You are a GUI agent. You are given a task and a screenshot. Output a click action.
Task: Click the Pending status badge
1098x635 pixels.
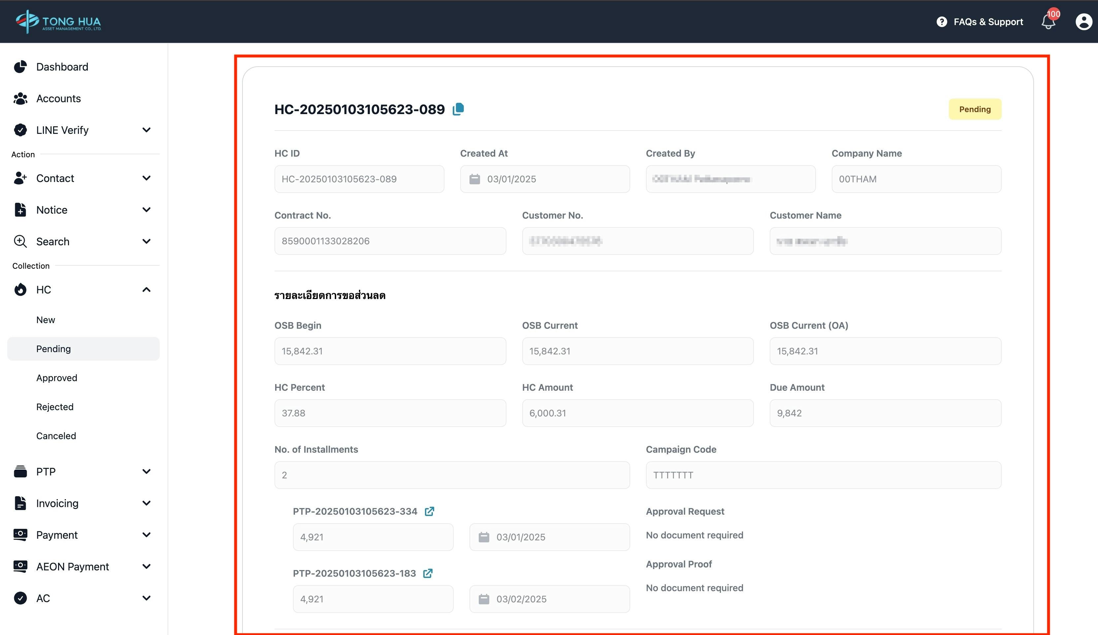[x=975, y=109]
